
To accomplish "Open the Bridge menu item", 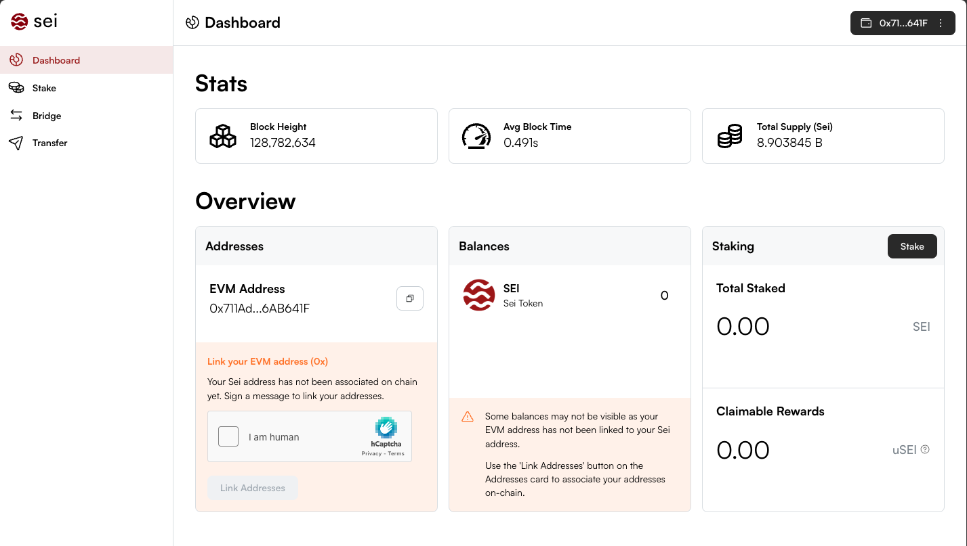I will click(87, 116).
